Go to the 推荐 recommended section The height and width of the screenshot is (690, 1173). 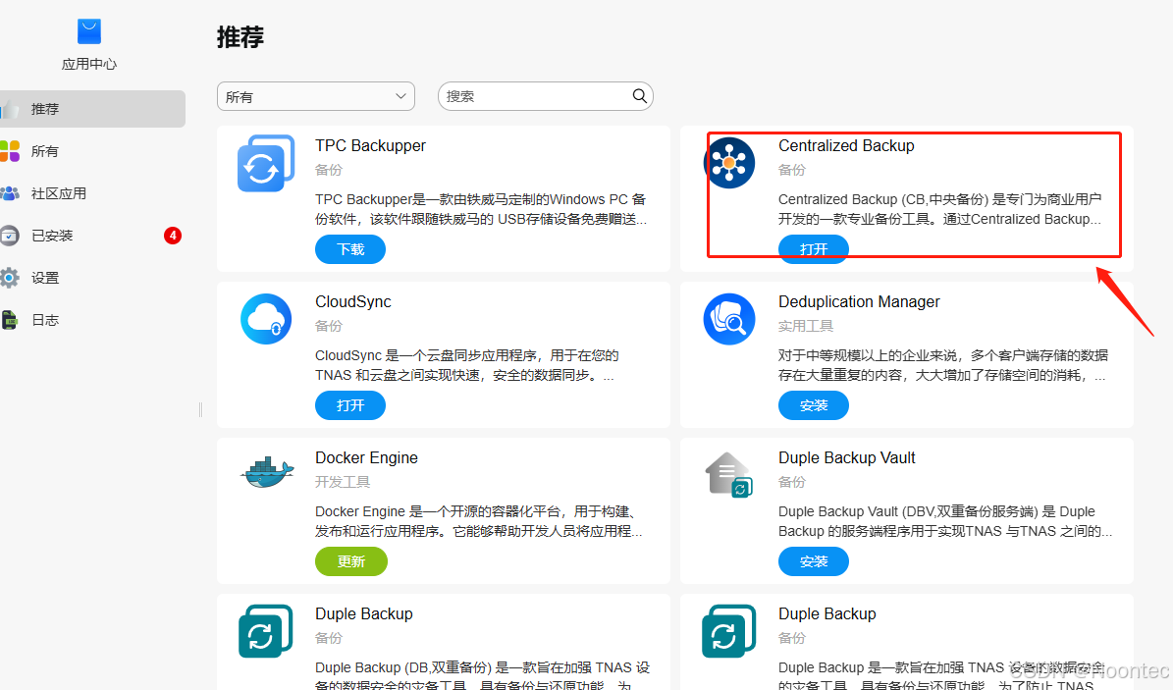coord(93,109)
